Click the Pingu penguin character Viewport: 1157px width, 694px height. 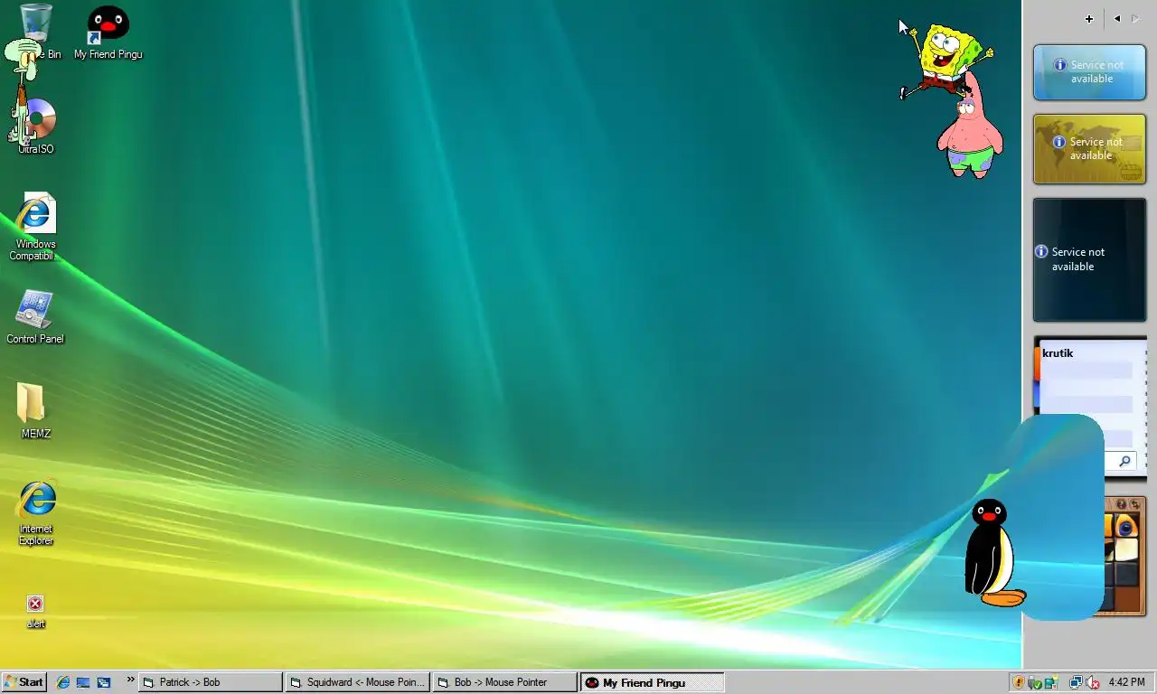click(x=992, y=552)
